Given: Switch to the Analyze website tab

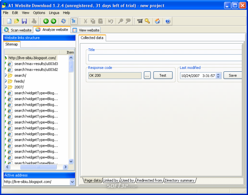Looking at the screenshot, I should point(52,29).
